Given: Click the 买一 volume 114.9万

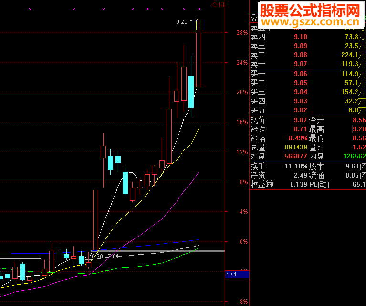Looking at the screenshot, I should point(353,74).
